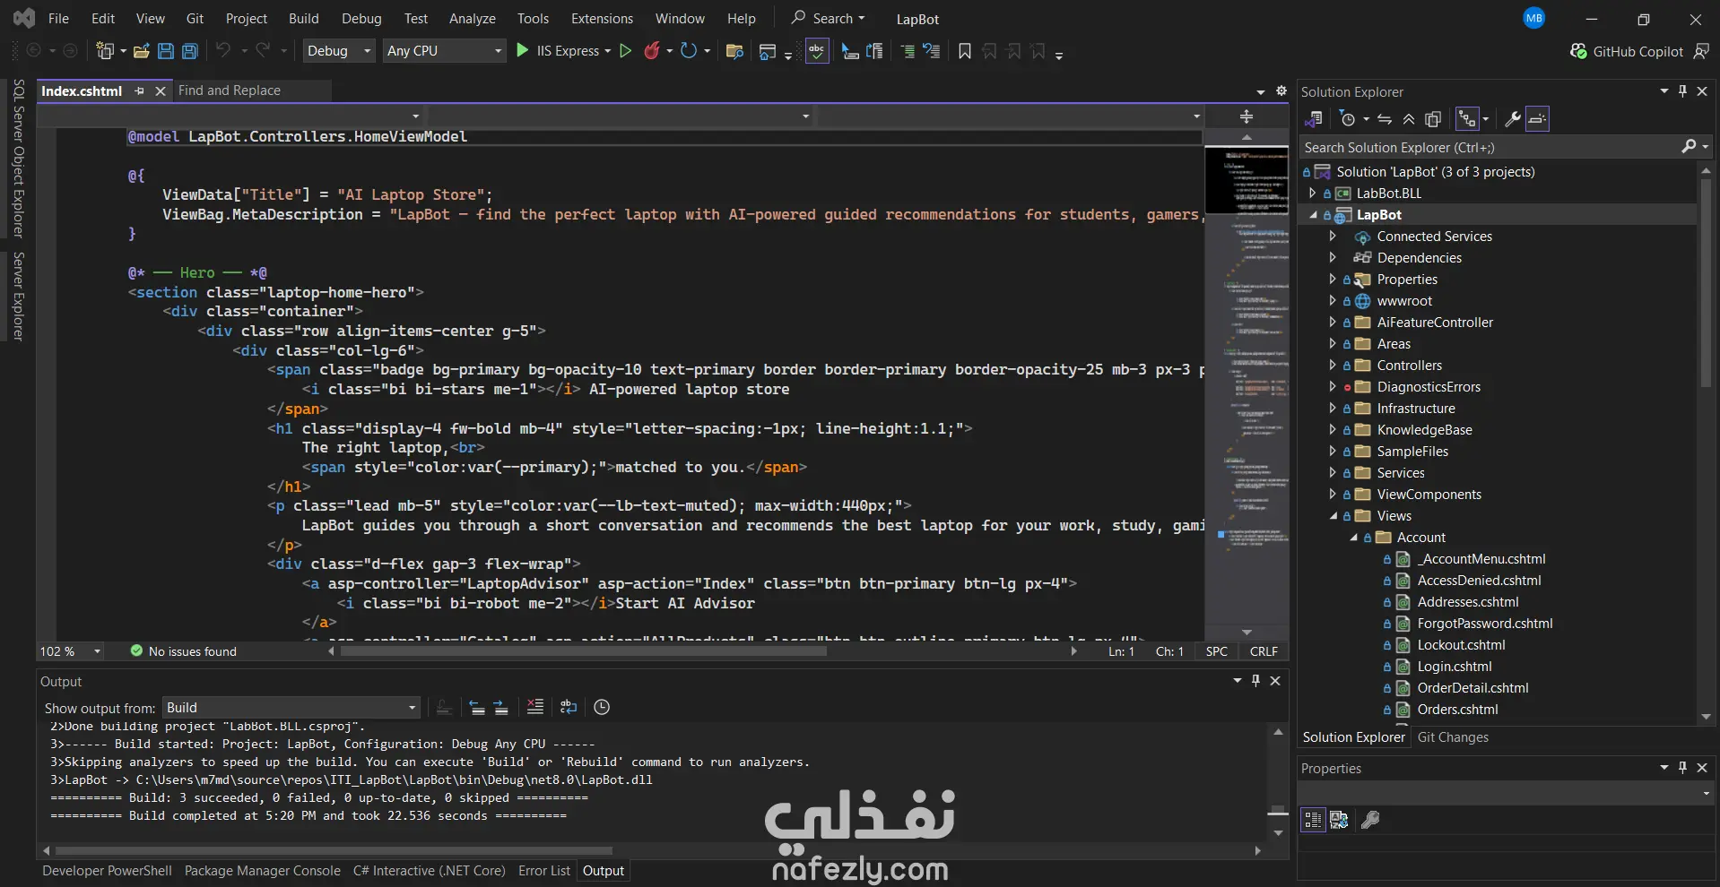Click the Hot Reload flame icon
The image size is (1720, 887).
point(652,51)
